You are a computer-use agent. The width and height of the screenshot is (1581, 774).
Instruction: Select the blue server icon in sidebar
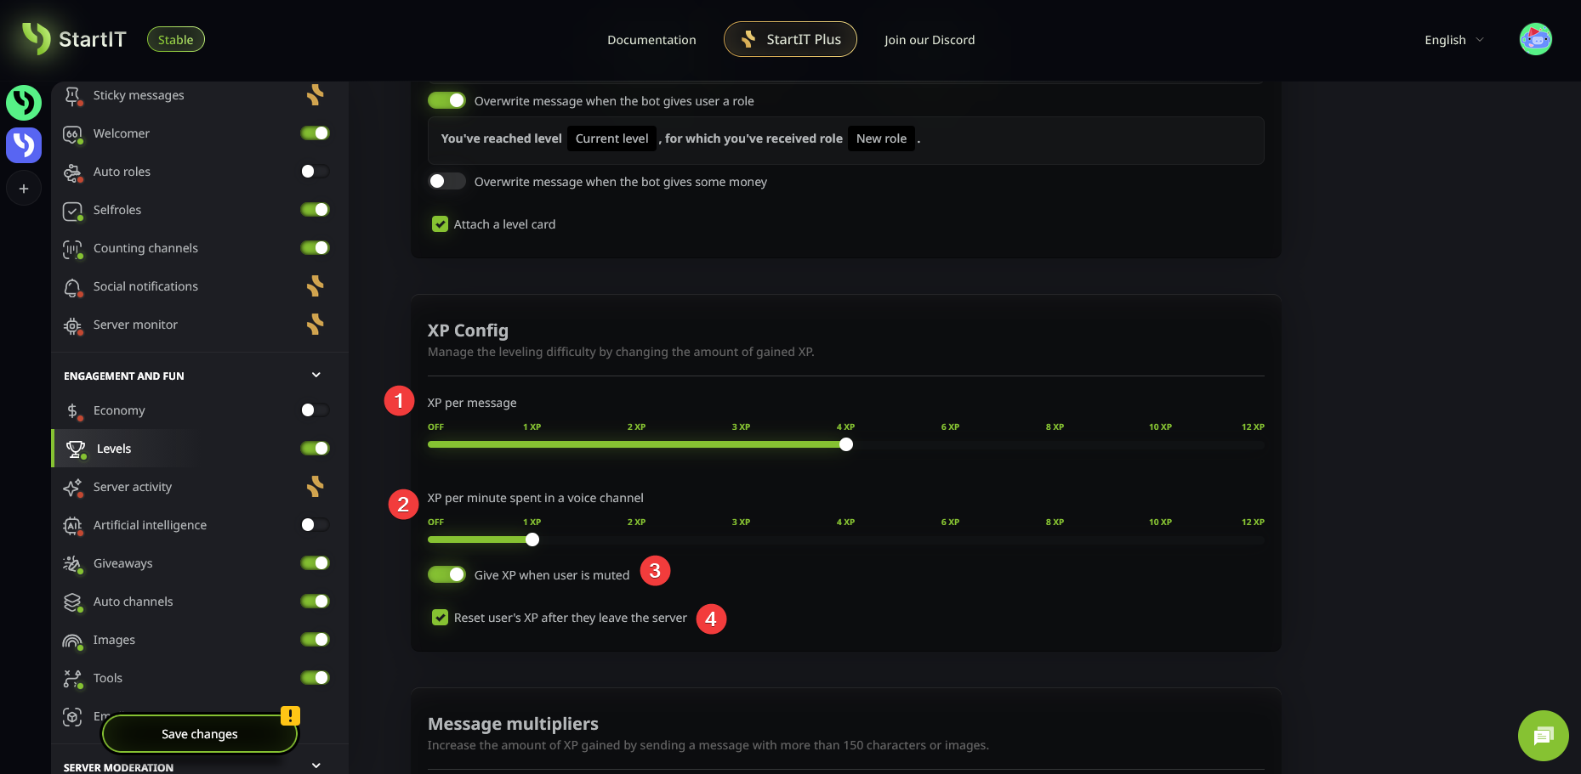click(24, 145)
